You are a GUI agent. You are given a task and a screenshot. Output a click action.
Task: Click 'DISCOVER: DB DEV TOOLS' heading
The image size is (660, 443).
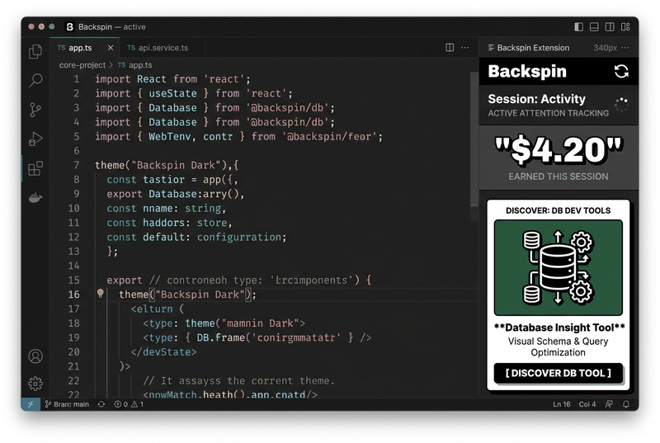[559, 210]
